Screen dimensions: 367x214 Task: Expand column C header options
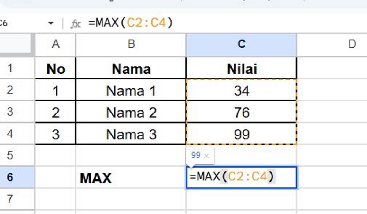tap(242, 44)
